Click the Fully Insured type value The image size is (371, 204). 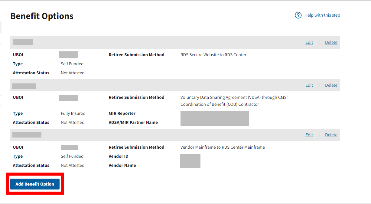[x=73, y=113]
